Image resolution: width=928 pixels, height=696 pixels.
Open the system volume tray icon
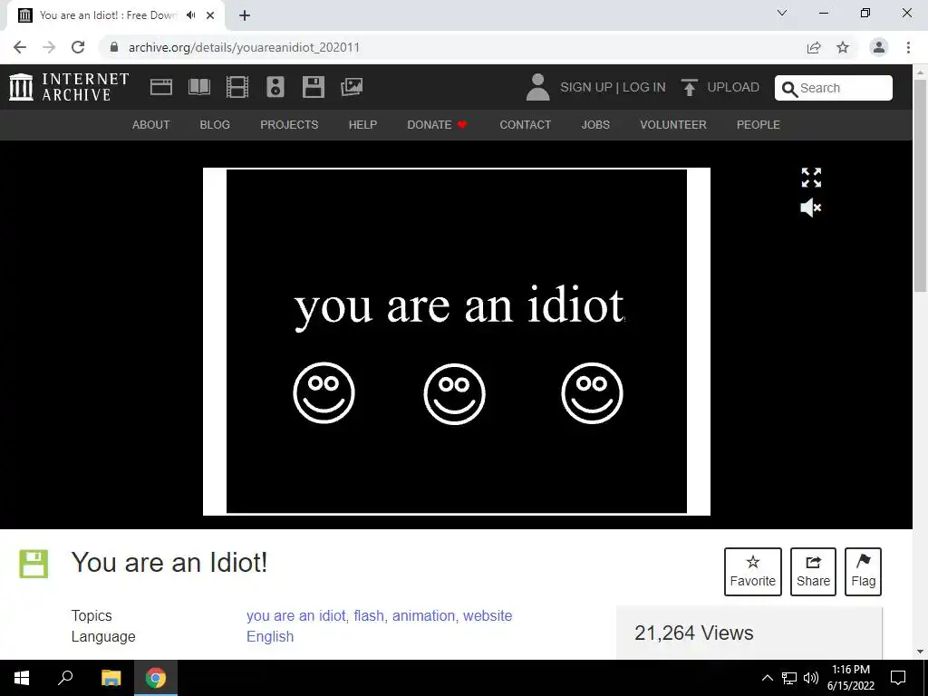811,678
